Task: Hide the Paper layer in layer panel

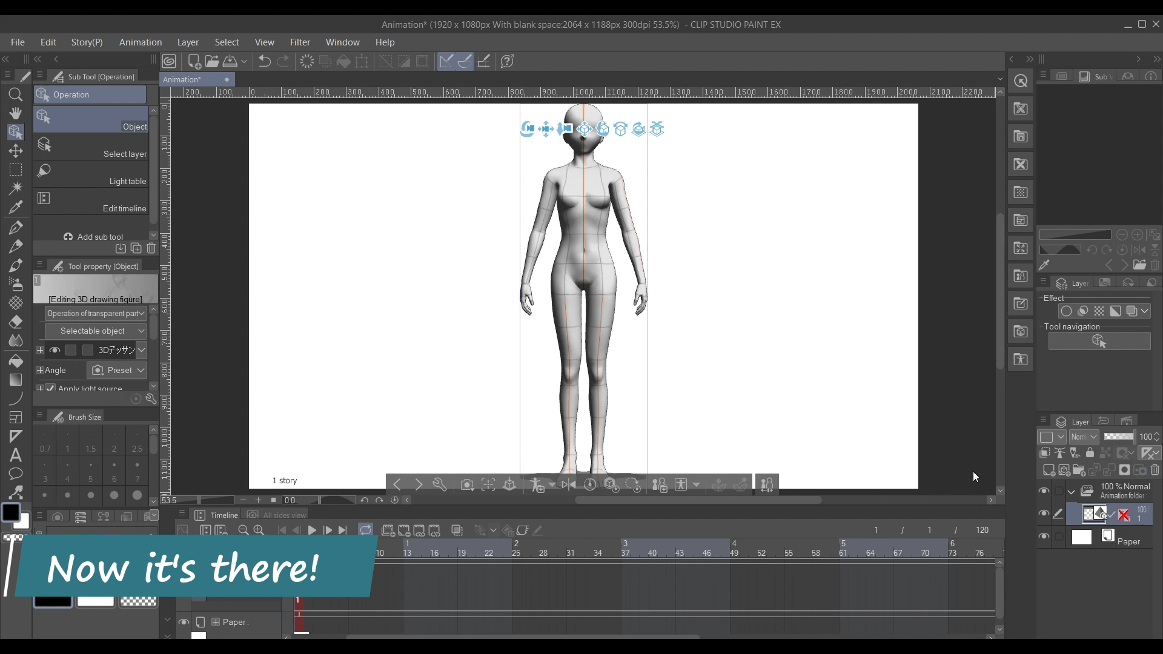Action: point(1044,537)
